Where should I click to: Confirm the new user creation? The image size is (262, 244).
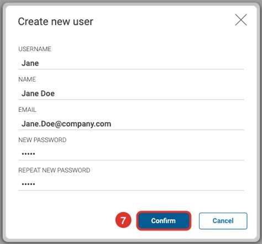coord(164,221)
